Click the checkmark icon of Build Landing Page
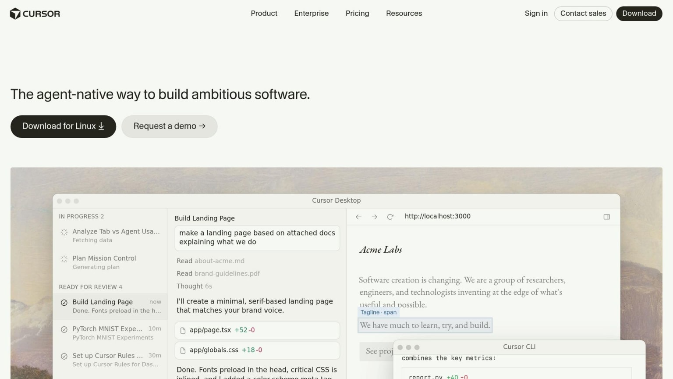Screen dimensions: 673x379 [x=64, y=303]
